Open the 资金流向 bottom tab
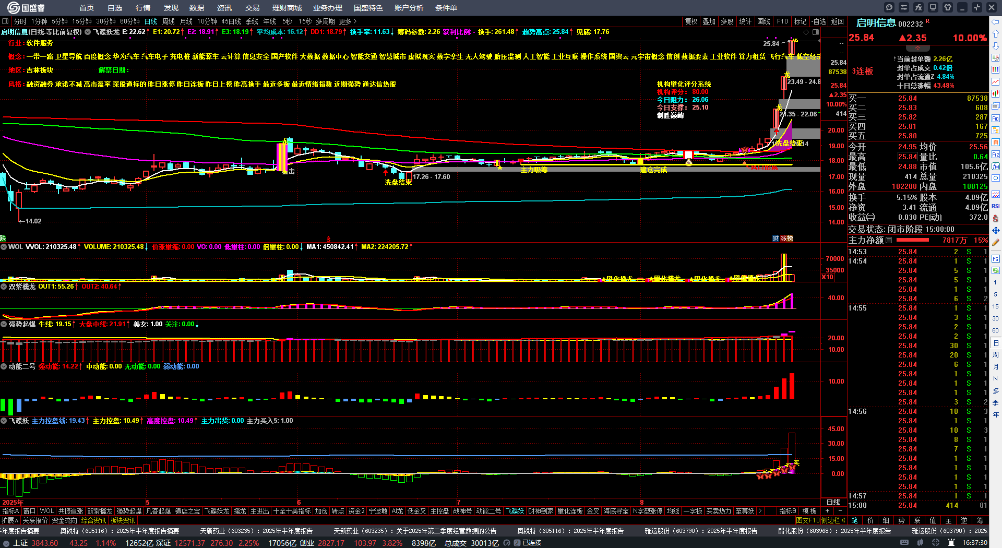1002x548 pixels. 64,520
